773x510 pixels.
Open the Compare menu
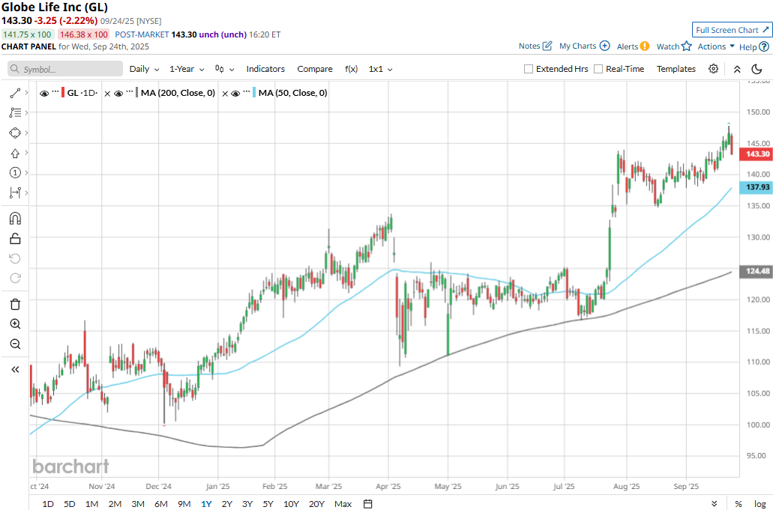[315, 69]
